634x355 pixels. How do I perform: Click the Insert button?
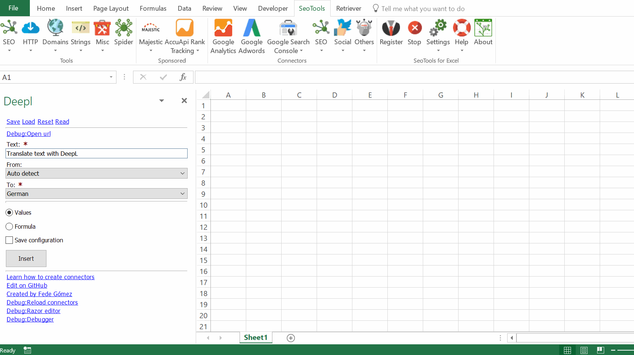tap(26, 259)
